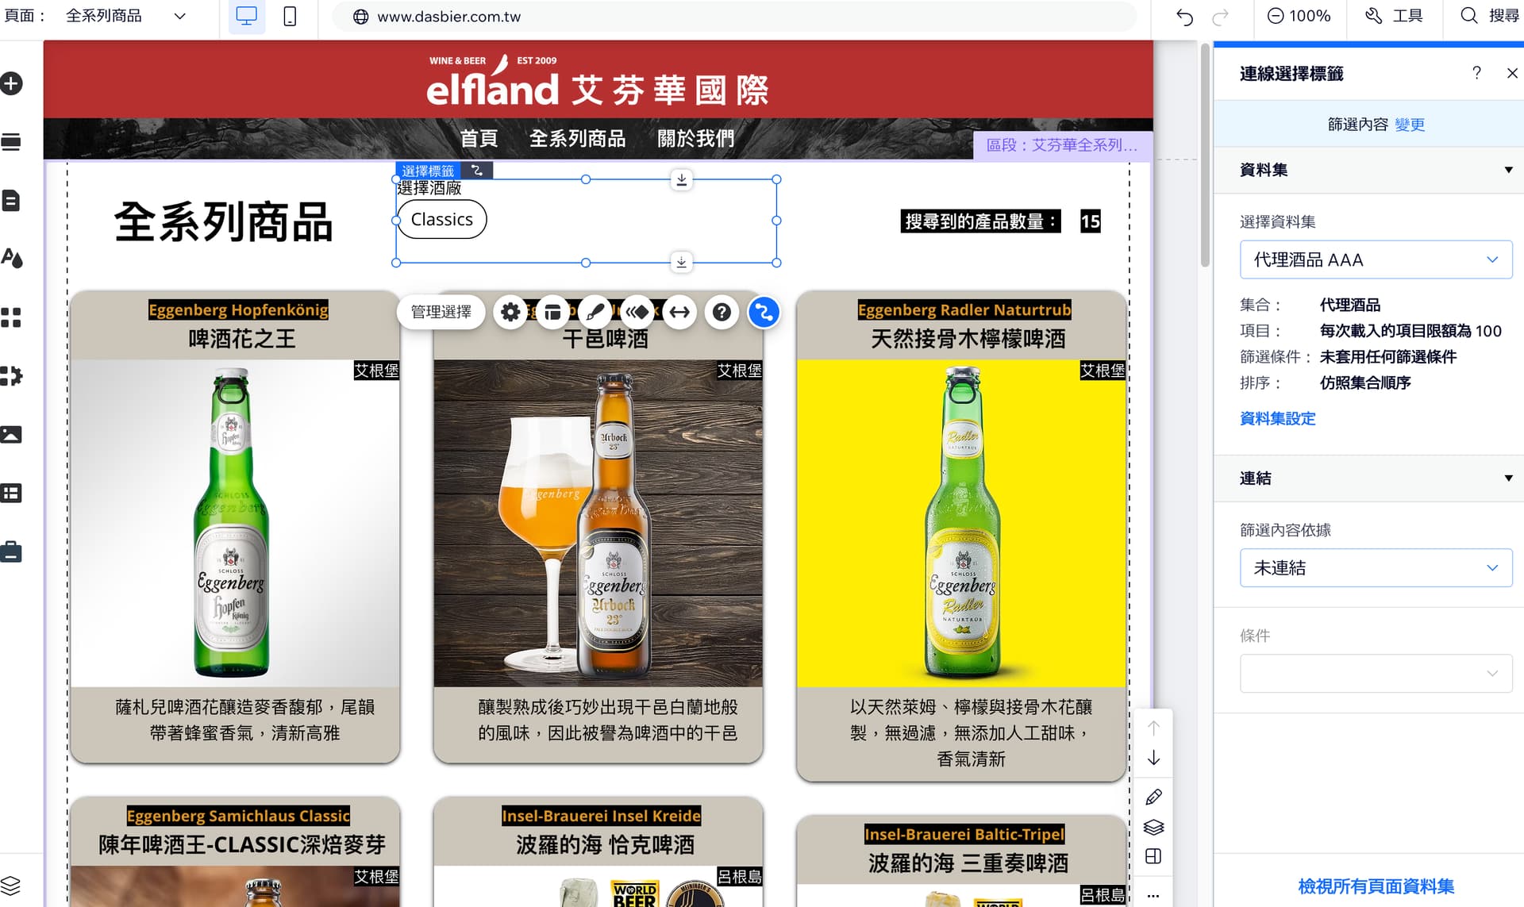Open the empty 條件 dropdown
Screen dimensions: 1524x907
click(x=1376, y=673)
